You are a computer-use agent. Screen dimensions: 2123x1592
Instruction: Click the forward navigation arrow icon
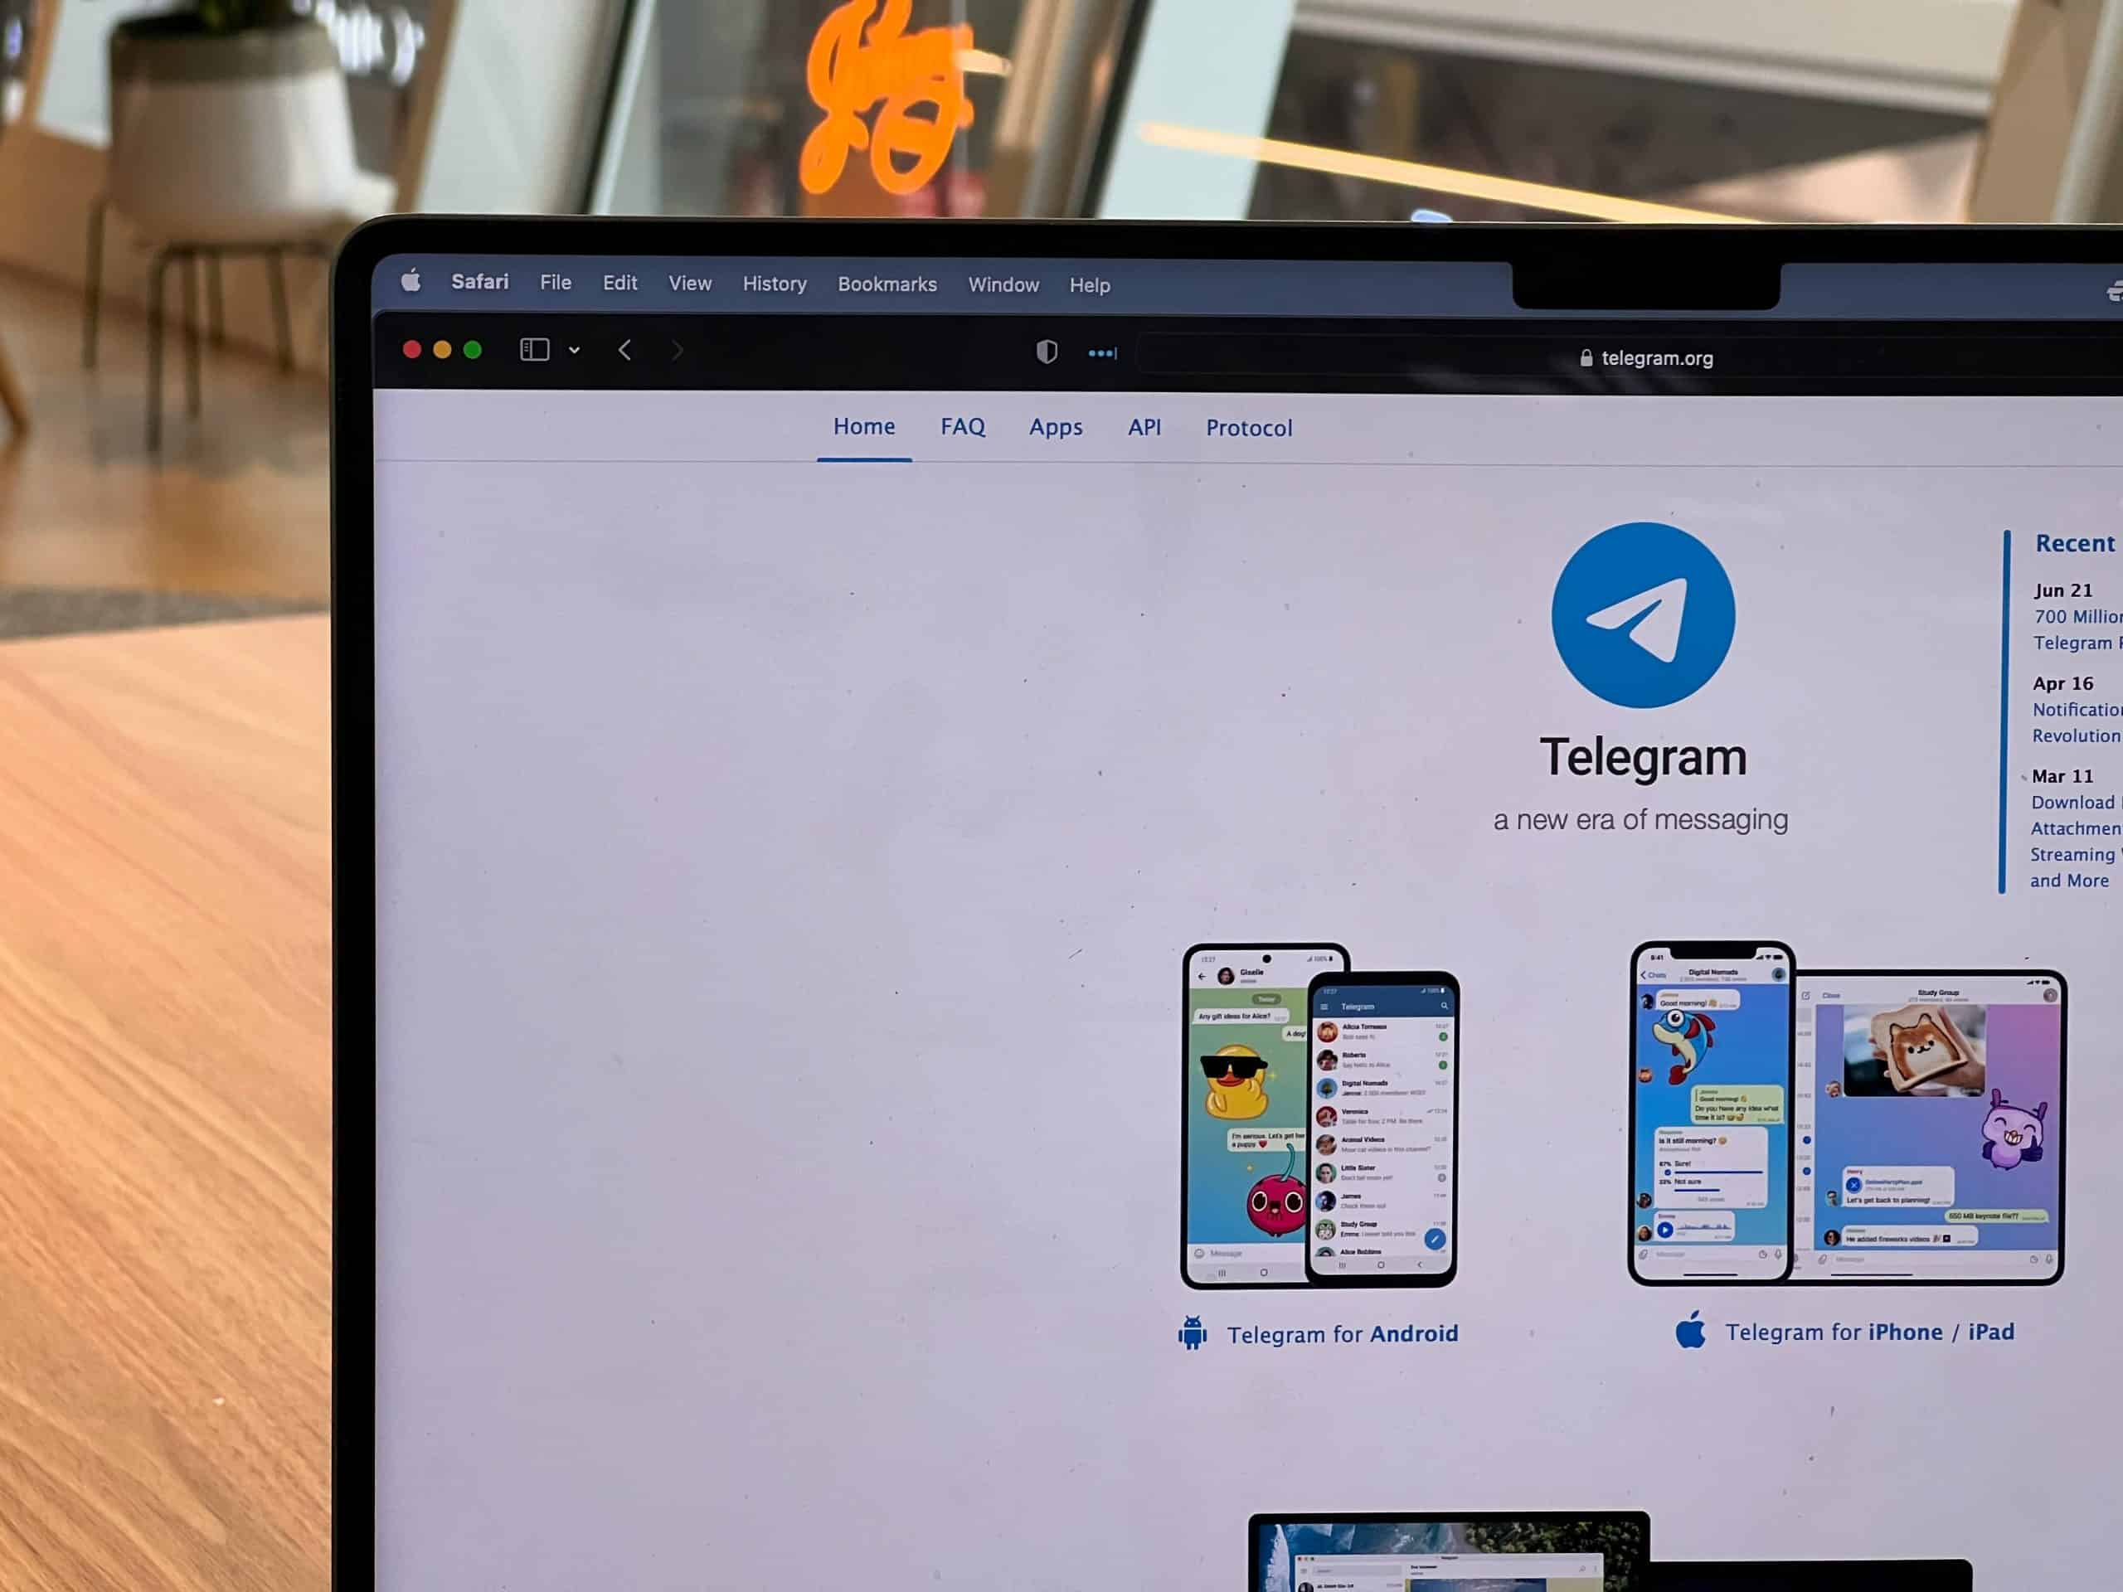pos(677,350)
